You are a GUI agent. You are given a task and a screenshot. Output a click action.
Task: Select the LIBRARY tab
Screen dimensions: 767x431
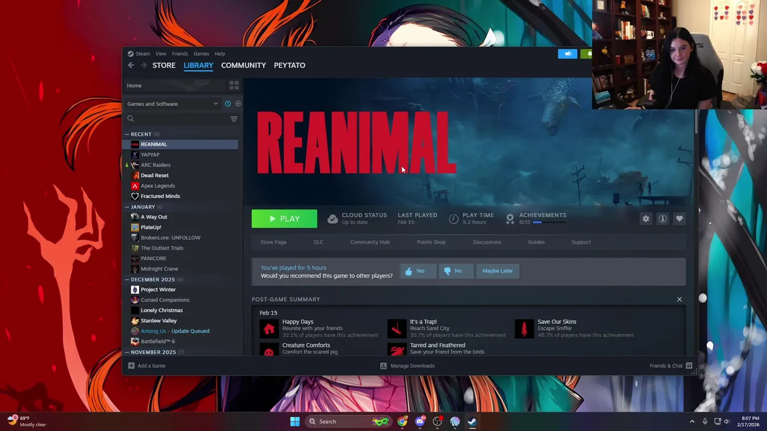198,65
